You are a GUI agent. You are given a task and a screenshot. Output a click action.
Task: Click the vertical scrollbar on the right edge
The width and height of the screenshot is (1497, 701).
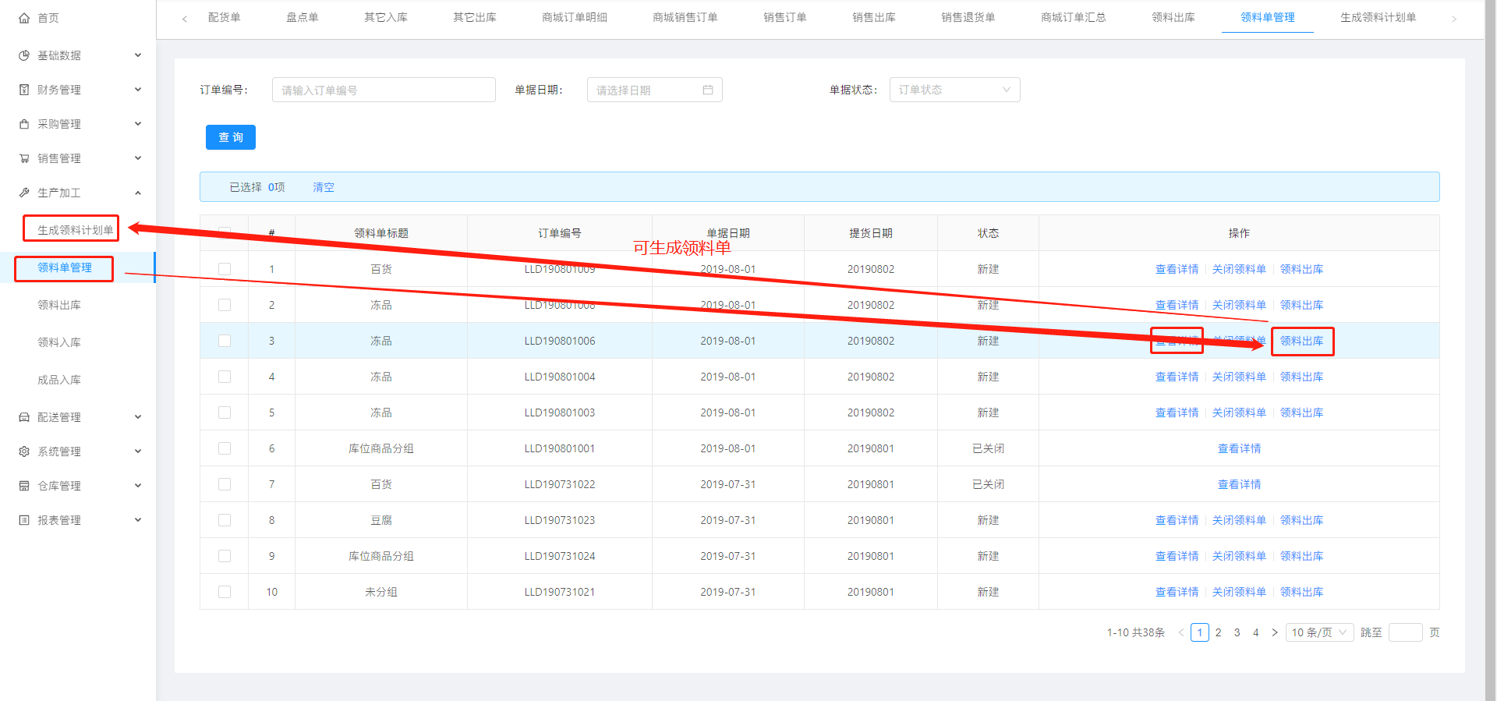1490,350
